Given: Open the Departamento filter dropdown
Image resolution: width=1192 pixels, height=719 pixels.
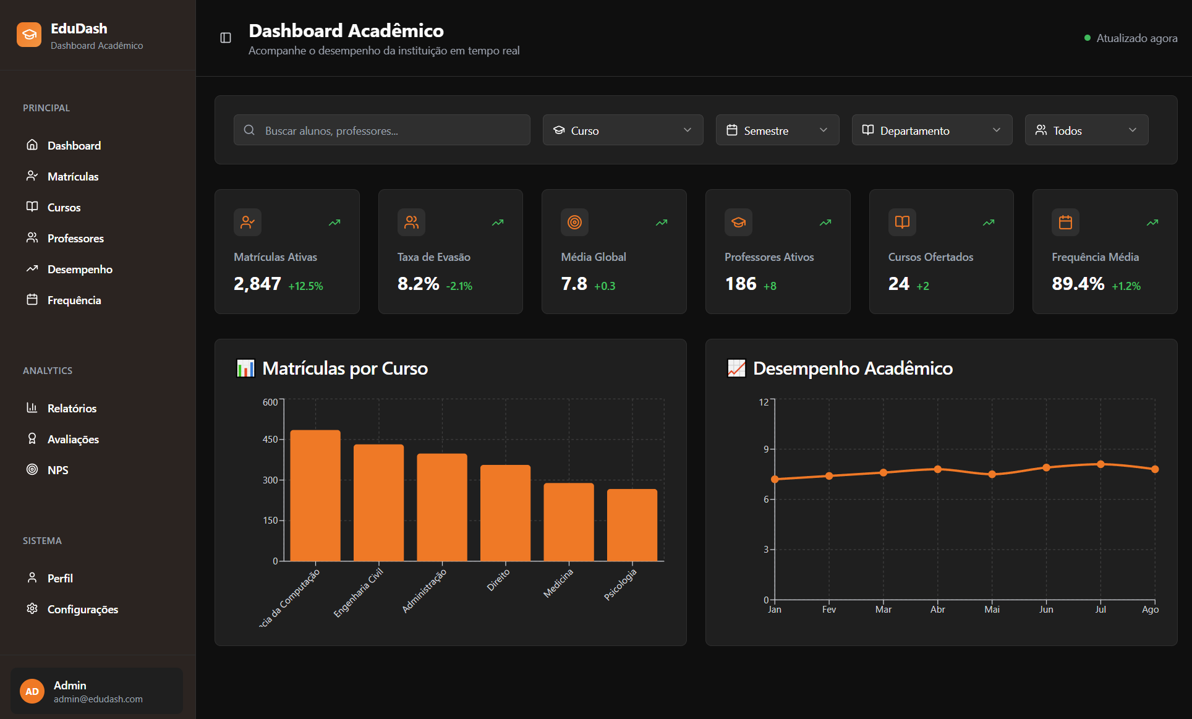Looking at the screenshot, I should click(x=932, y=130).
